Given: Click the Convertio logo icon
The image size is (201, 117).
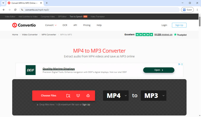Looking at the screenshot, I should coord(14,25).
